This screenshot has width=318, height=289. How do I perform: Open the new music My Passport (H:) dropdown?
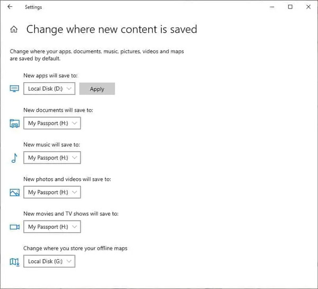(52, 157)
